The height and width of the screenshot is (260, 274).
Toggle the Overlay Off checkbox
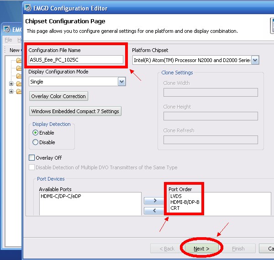(32, 158)
